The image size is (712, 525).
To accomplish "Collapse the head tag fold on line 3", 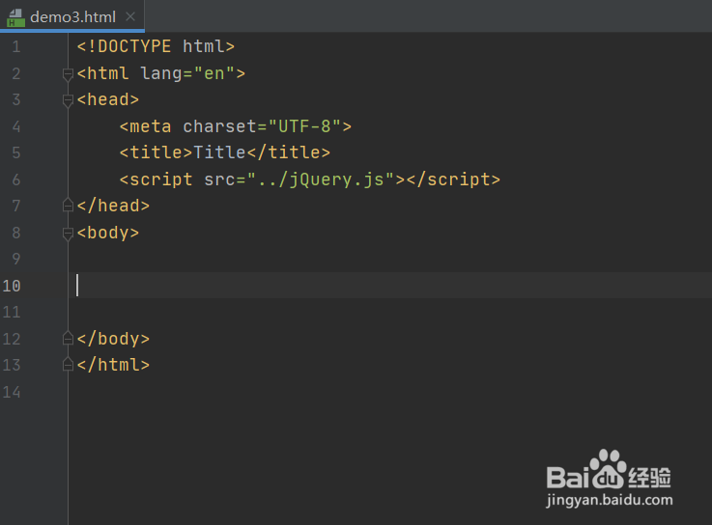I will click(x=68, y=99).
